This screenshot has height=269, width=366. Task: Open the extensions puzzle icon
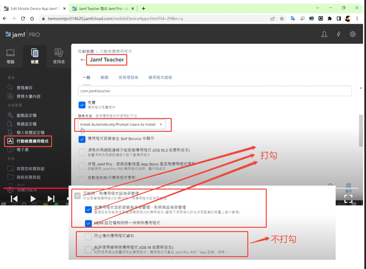point(330,18)
